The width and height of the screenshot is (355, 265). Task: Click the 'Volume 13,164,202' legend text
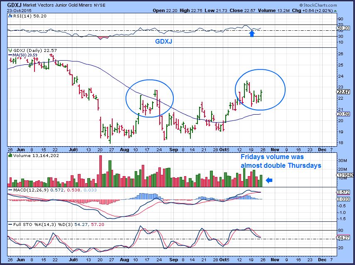pyautogui.click(x=36, y=156)
